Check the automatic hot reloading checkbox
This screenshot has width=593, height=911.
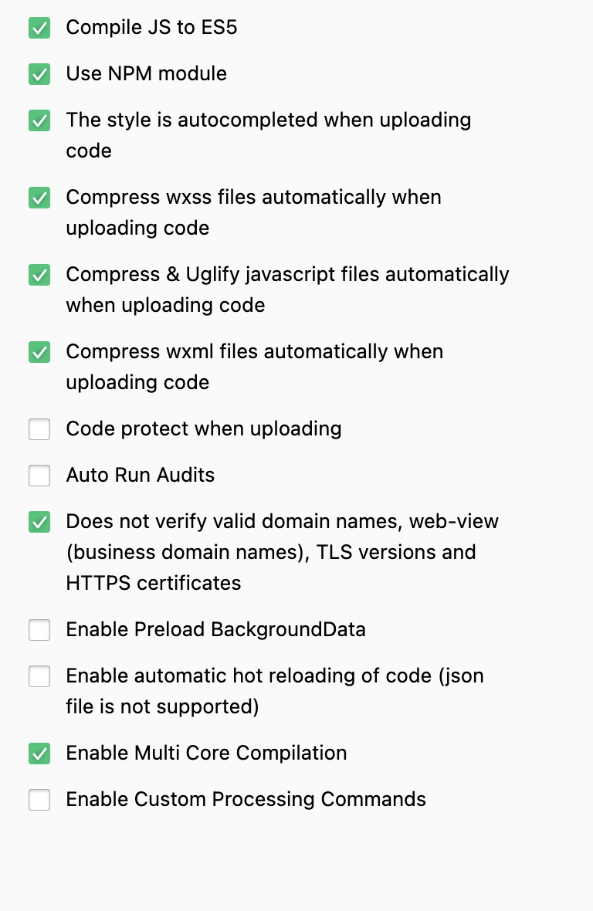coord(39,676)
